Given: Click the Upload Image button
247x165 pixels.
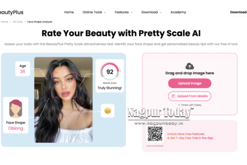Looking at the screenshot, I should point(190,83).
